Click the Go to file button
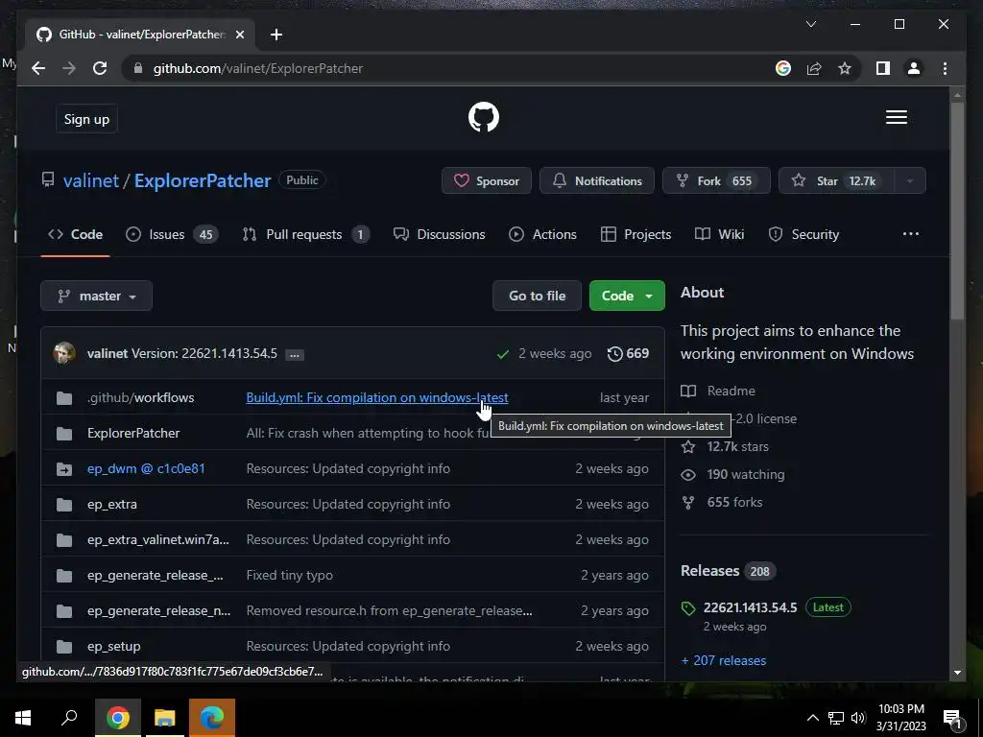This screenshot has width=983, height=737. (x=538, y=296)
